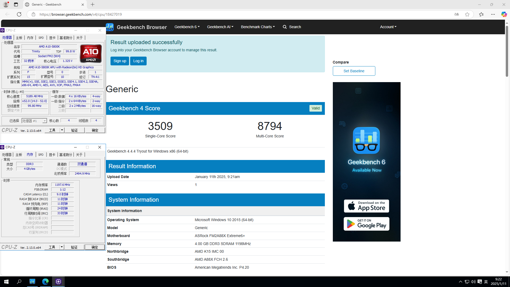
Task: Select SPD tab in upper CPU-Z window
Action: pyautogui.click(x=41, y=38)
